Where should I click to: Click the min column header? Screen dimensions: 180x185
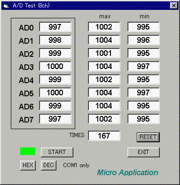[144, 16]
